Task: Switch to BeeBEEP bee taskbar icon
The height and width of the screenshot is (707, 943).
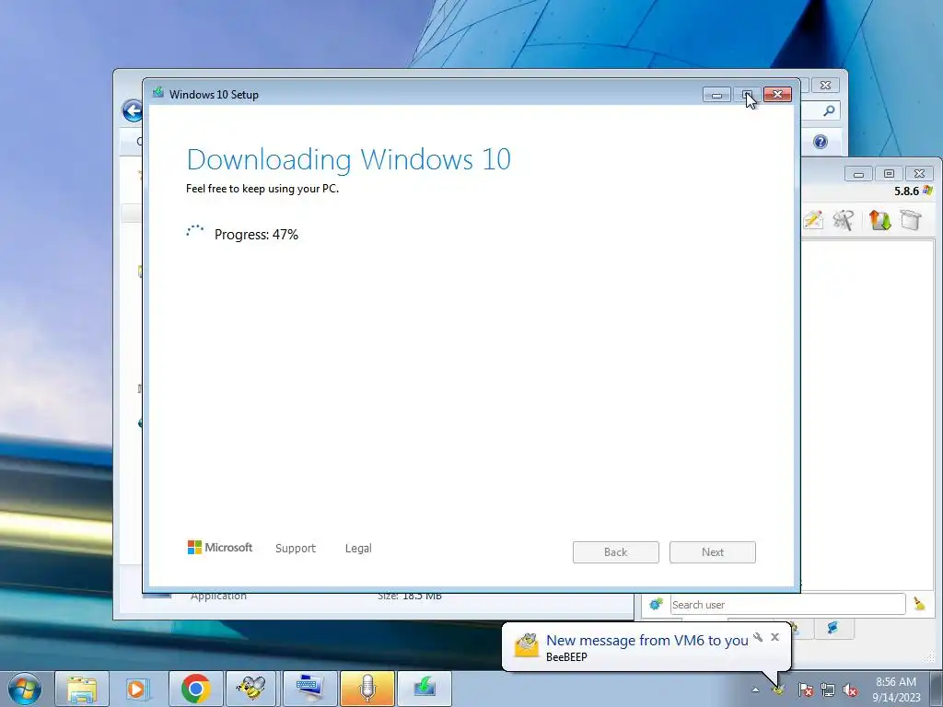Action: coord(250,689)
